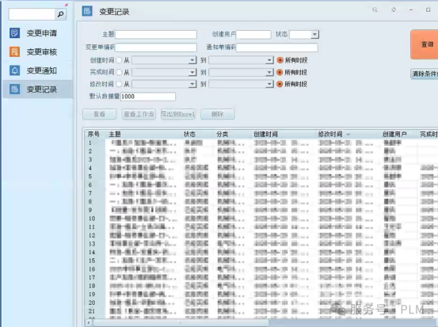Click the 序号 column header
This screenshot has height=327, width=438.
point(93,135)
